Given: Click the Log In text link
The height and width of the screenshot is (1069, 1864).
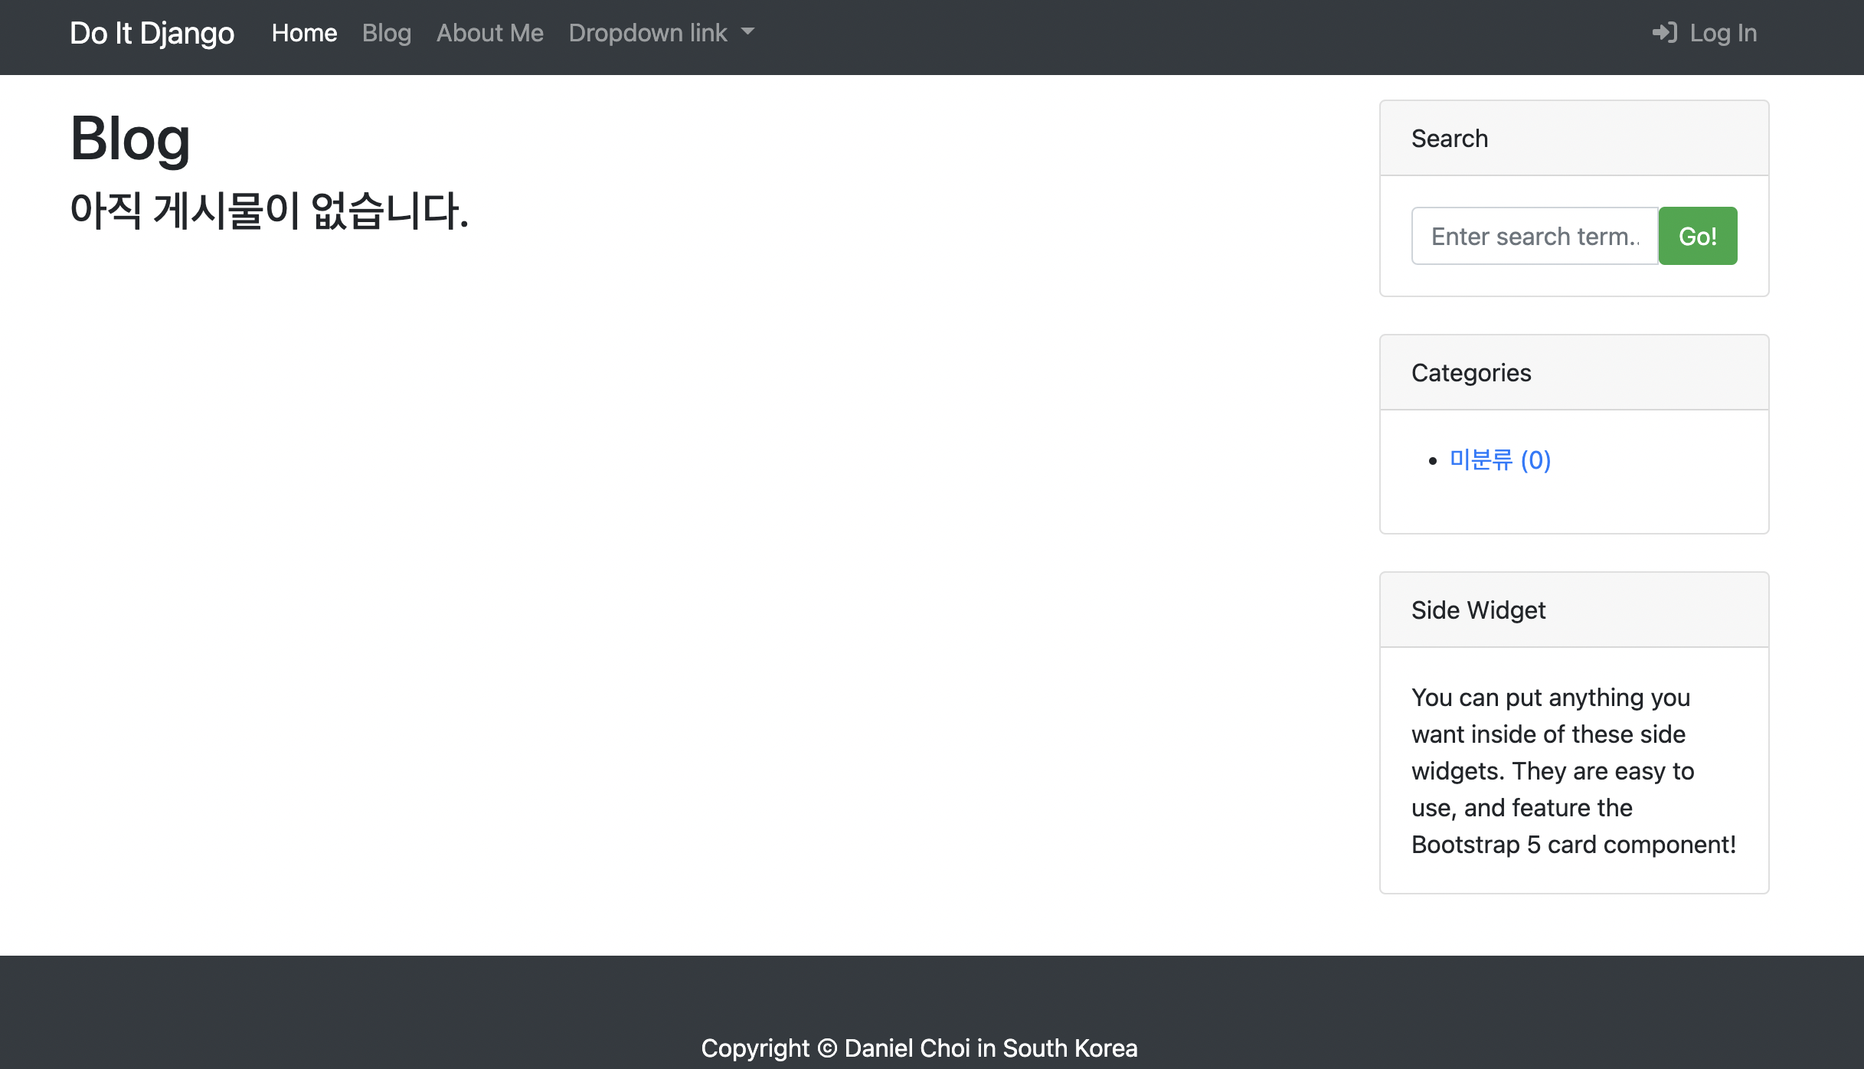Looking at the screenshot, I should click(1723, 33).
